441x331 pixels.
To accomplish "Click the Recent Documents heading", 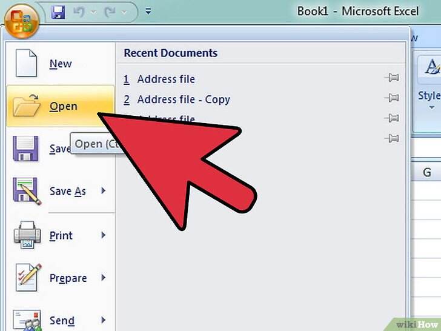I will 170,53.
